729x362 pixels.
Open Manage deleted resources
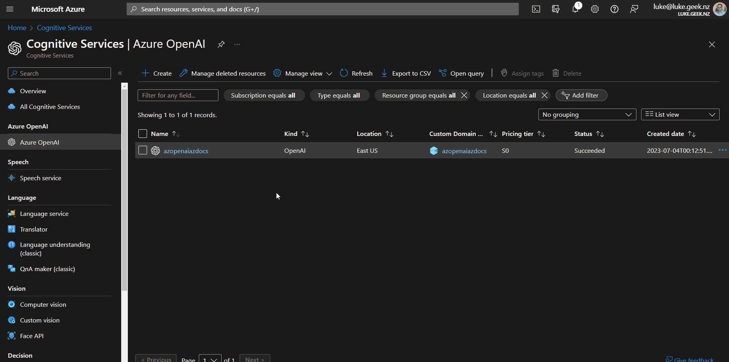[222, 73]
